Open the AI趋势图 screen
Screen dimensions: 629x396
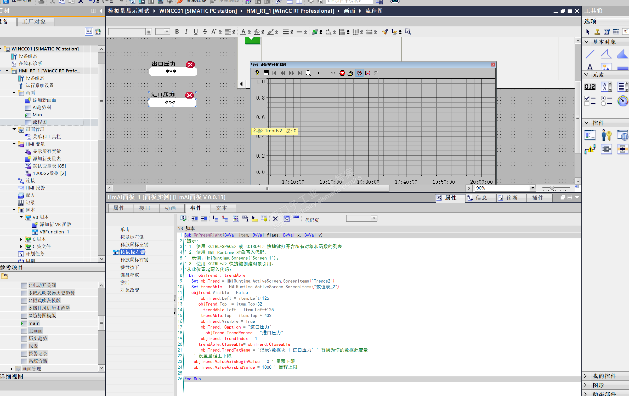click(x=42, y=107)
